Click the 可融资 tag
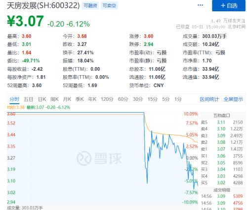This screenshot has width=247, height=210. pyautogui.click(x=90, y=6)
